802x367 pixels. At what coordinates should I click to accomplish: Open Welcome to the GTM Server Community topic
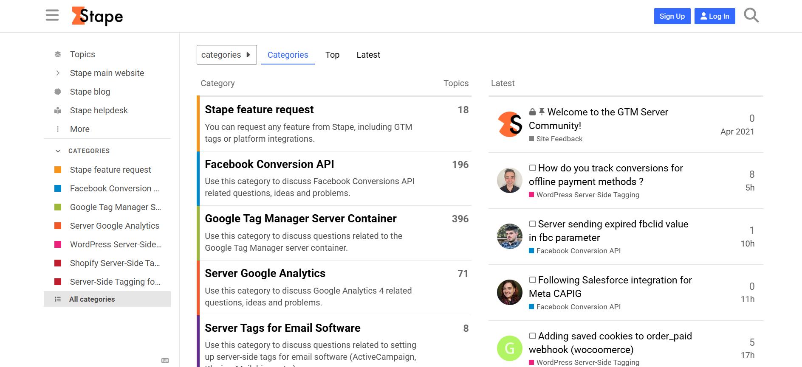coord(599,119)
